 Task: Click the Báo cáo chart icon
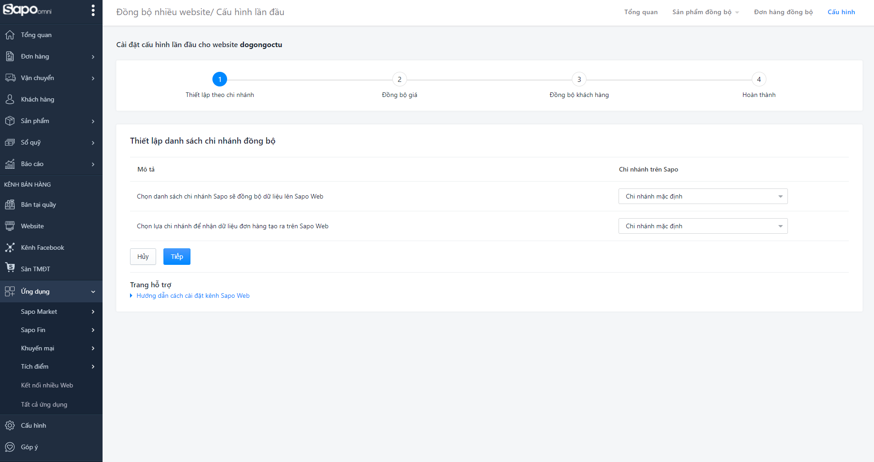click(x=10, y=164)
